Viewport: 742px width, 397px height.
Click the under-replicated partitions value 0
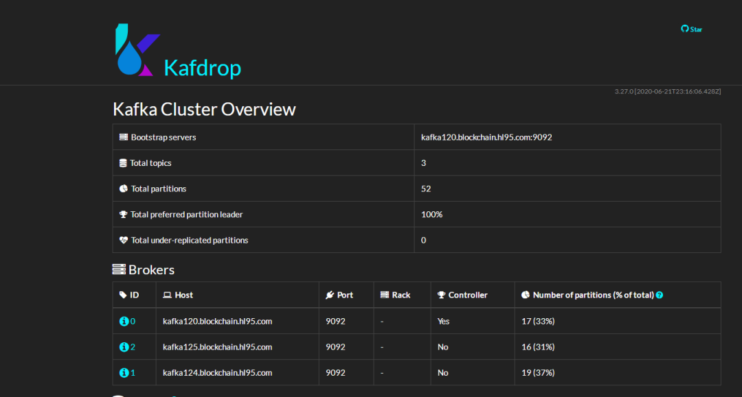coord(423,240)
